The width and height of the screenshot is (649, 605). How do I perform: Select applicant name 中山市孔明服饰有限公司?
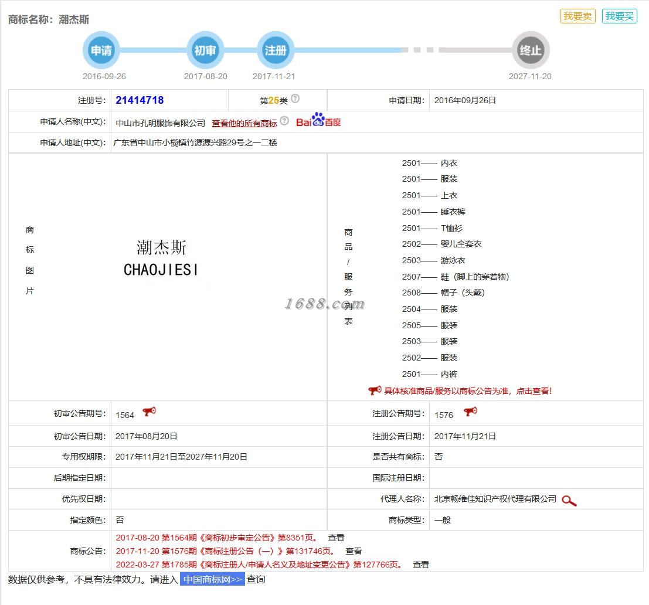coord(160,123)
